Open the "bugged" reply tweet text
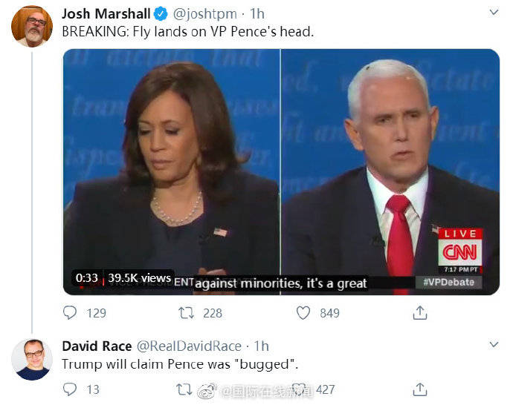 [x=179, y=364]
